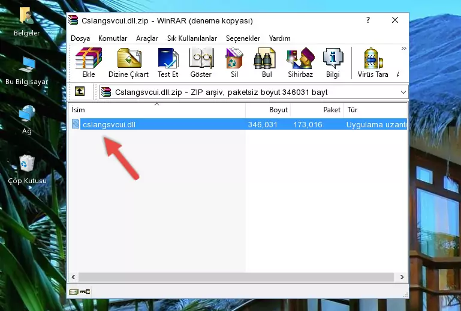Click the 346,031 size value
Image resolution: width=461 pixels, height=311 pixels.
tap(263, 124)
